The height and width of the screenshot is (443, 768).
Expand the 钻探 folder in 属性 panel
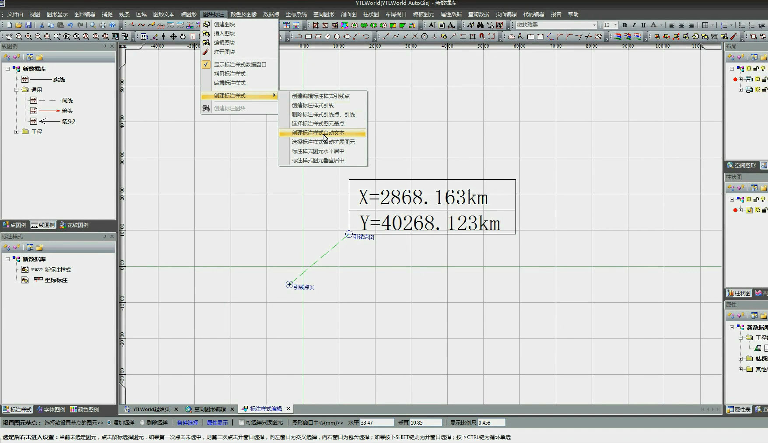coord(740,359)
